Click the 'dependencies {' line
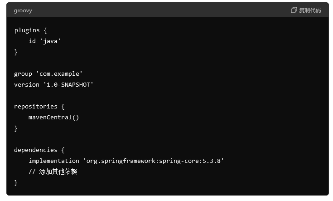The height and width of the screenshot is (201, 333). tap(39, 150)
